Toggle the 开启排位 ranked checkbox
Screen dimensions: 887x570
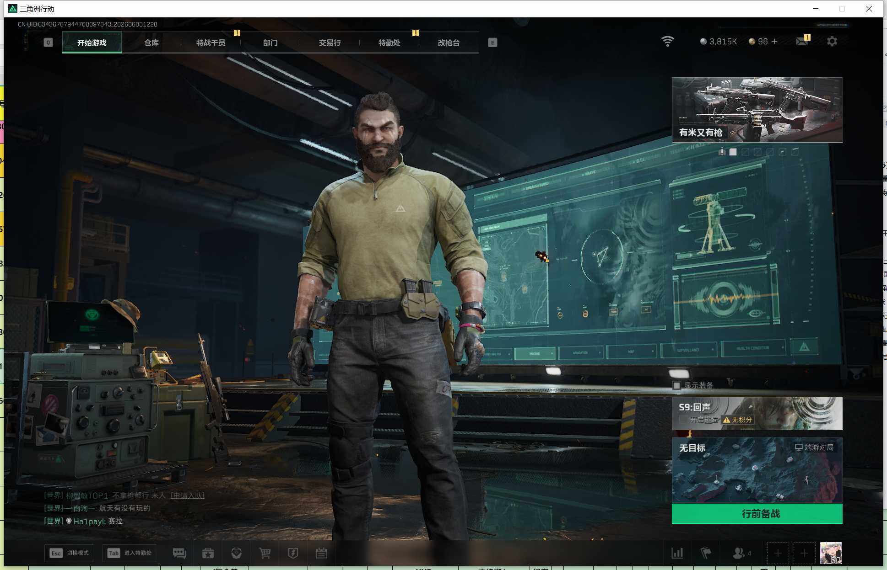click(x=683, y=420)
